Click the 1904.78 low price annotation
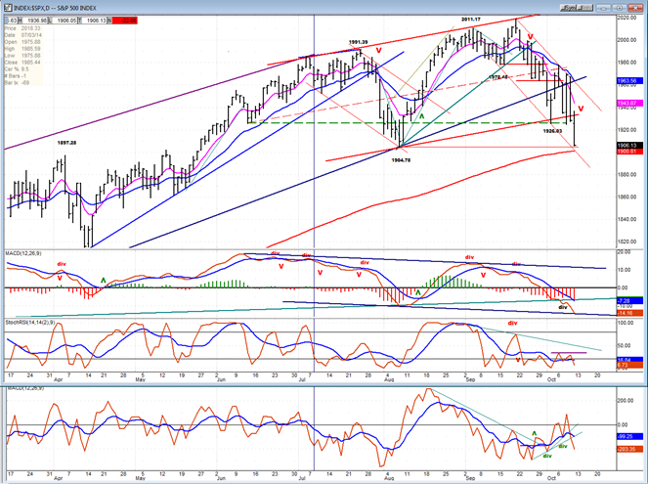Image resolution: width=648 pixels, height=484 pixels. tap(401, 160)
